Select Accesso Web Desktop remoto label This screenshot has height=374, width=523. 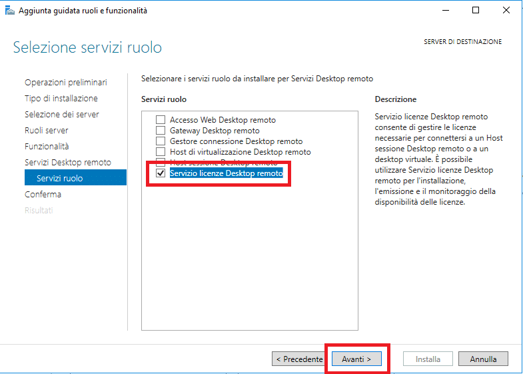223,120
